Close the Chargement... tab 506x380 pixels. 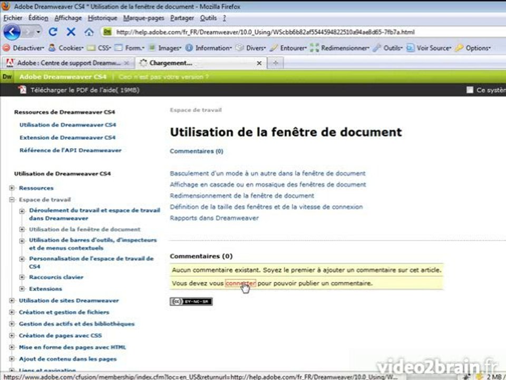pos(259,63)
